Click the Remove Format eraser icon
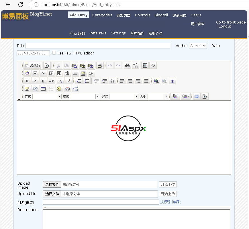 [x=153, y=65]
